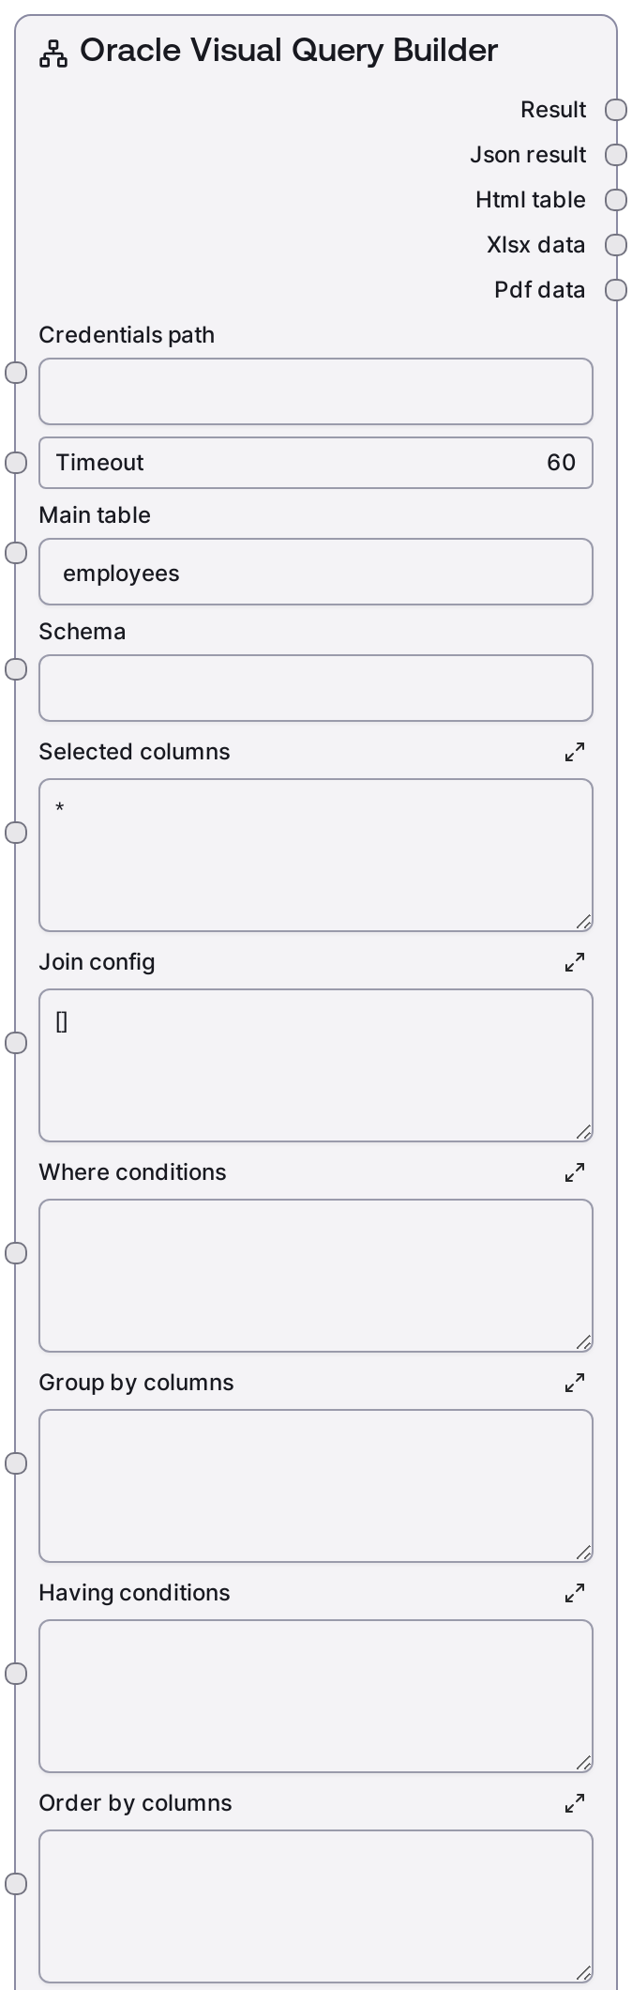Image resolution: width=632 pixels, height=1990 pixels.
Task: Expand the Group by columns editor
Action: point(575,1383)
